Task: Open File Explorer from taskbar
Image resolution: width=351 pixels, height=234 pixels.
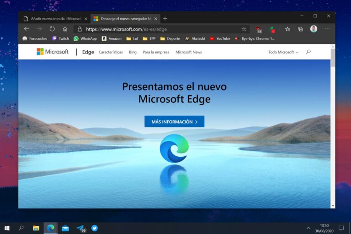Action: [x=36, y=228]
